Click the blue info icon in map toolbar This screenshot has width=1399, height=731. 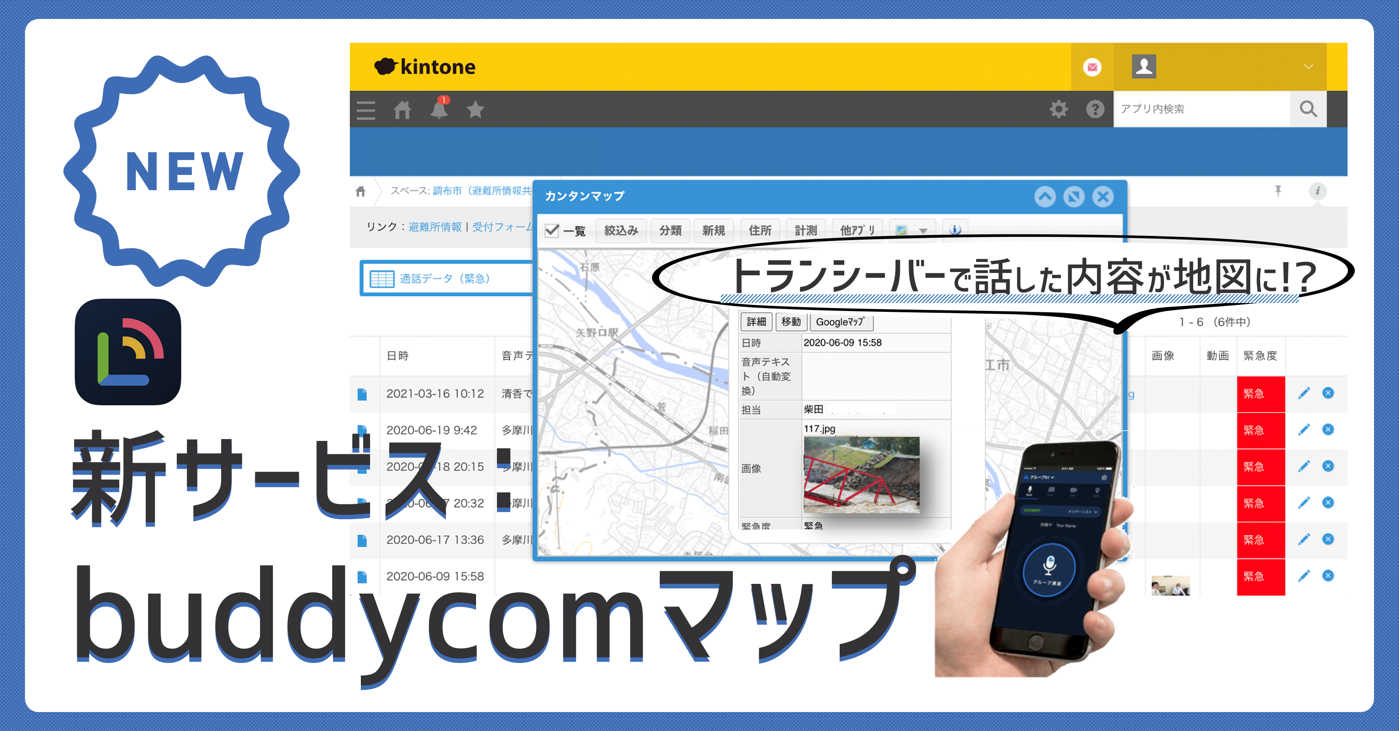coord(955,230)
